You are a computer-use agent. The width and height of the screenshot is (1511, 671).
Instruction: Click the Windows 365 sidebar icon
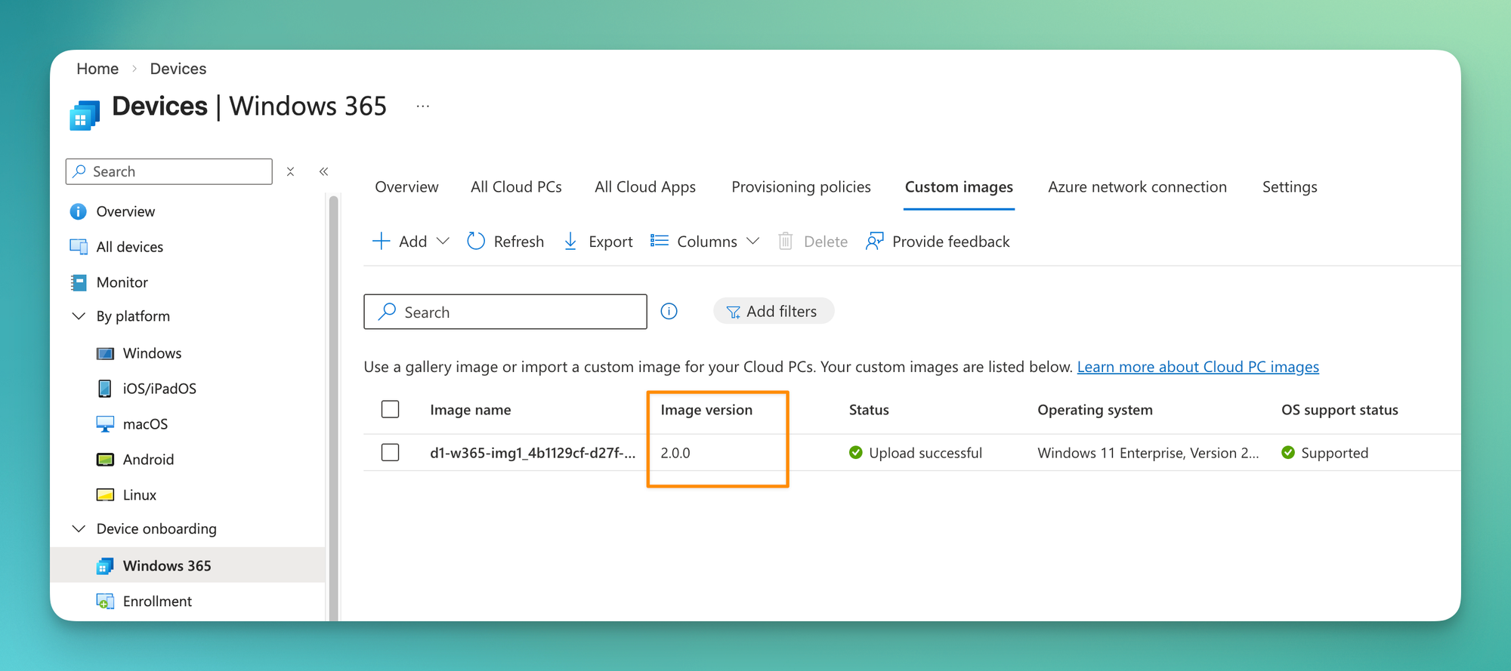pos(105,566)
